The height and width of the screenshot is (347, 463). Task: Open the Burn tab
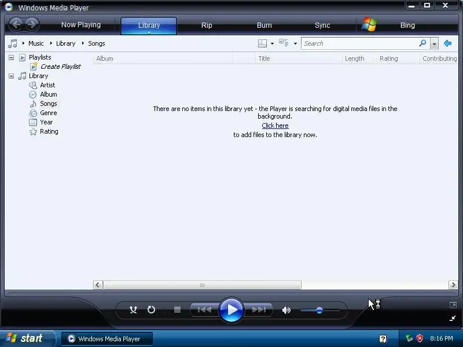click(x=264, y=25)
